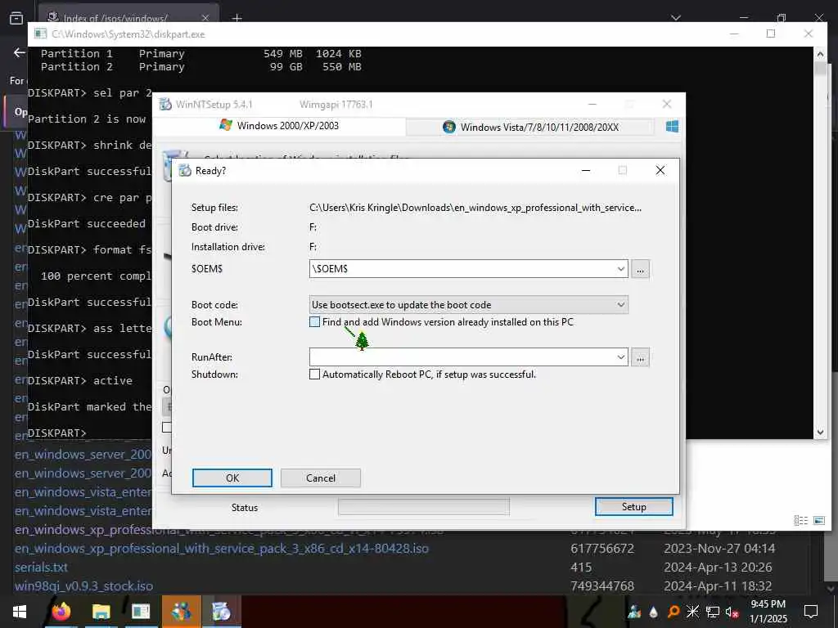838x628 pixels.
Task: Open the Windows Start menu
Action: [20, 612]
